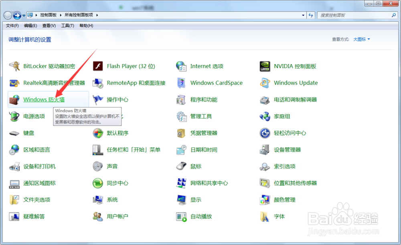The width and height of the screenshot is (401, 245).
Task: Open the NVIDIA 控制面板 icon
Action: pos(265,66)
